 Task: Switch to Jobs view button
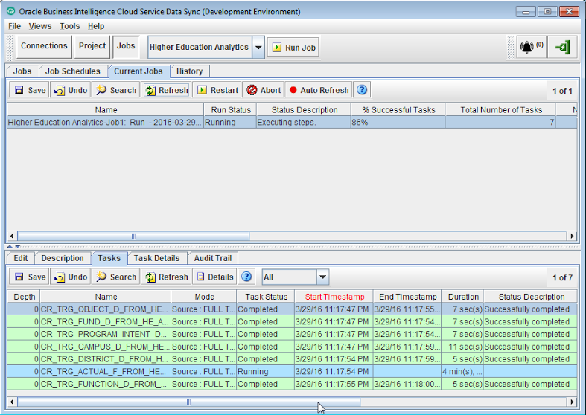click(126, 46)
